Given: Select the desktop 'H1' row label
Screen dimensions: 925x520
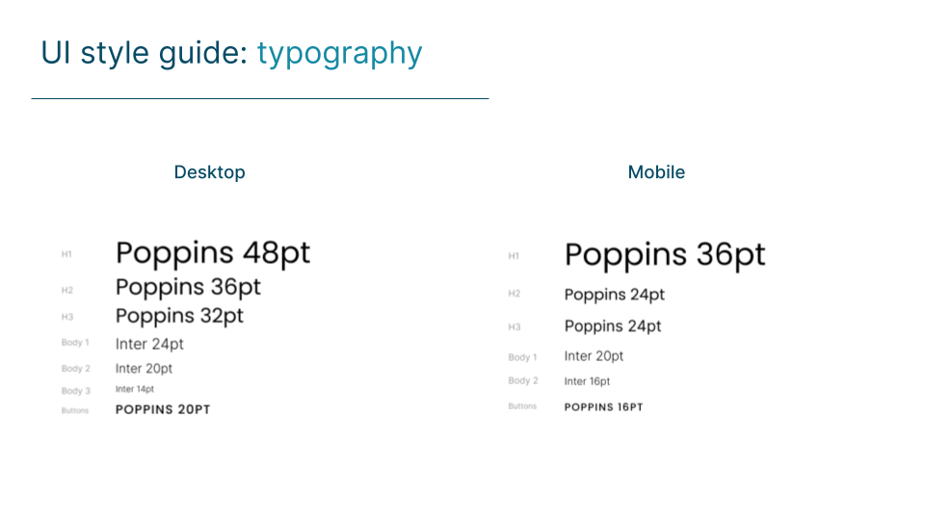Looking at the screenshot, I should 66,254.
